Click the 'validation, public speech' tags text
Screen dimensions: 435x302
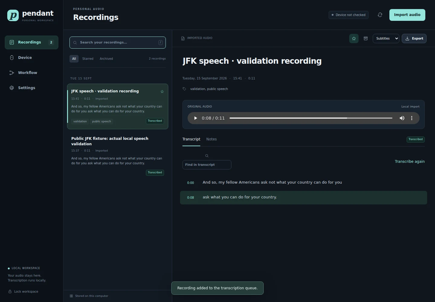pos(209,89)
